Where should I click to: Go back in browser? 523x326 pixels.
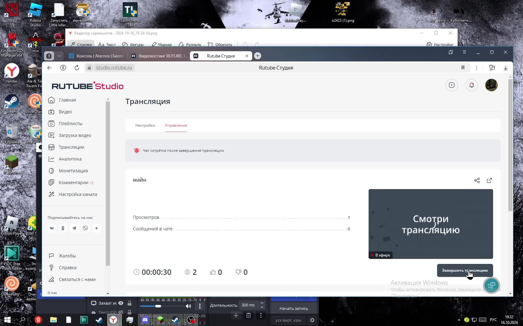(x=49, y=68)
